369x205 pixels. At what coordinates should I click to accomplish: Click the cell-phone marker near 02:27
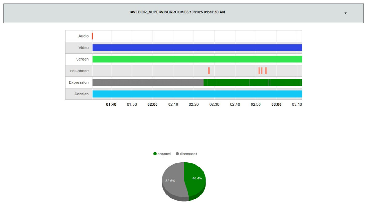[209, 71]
